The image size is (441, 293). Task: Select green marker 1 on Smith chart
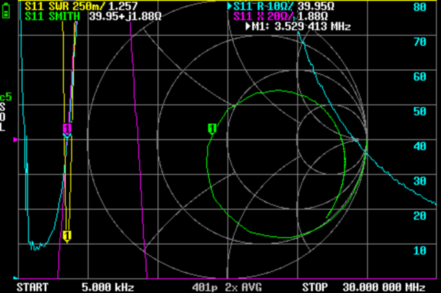click(212, 128)
